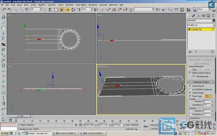Open the Modifiers menu
The image size is (217, 136).
point(42,5)
